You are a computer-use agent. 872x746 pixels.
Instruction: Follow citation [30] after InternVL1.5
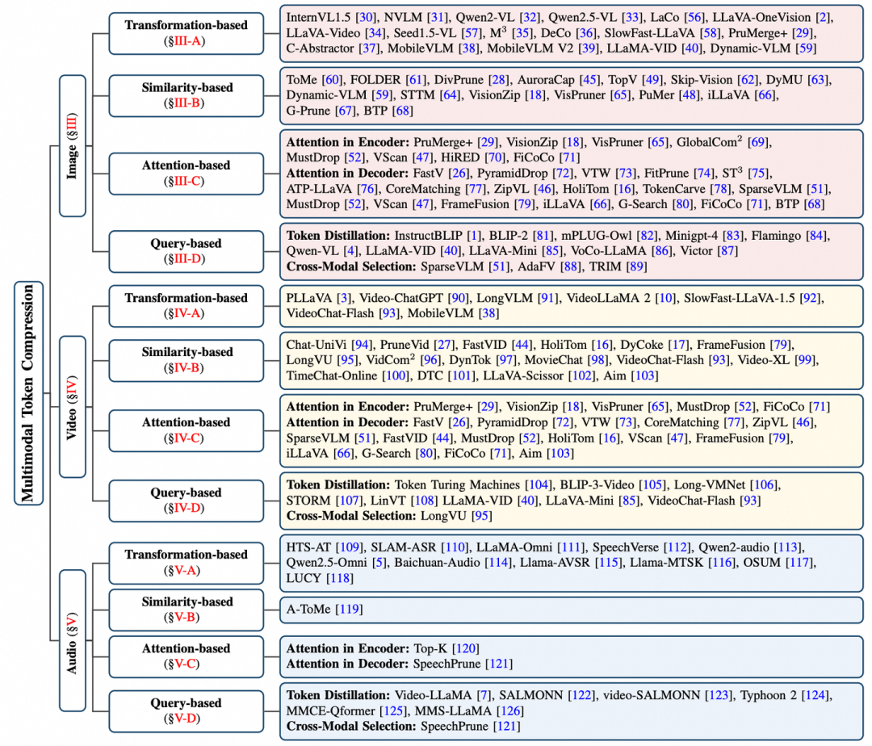tap(366, 18)
